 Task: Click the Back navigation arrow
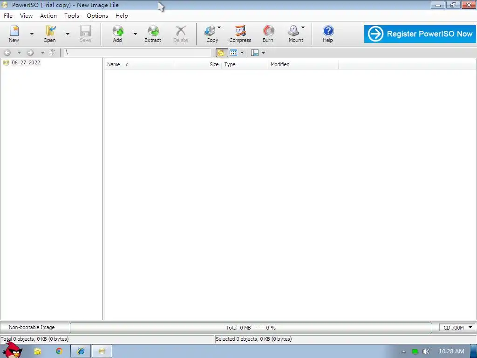point(7,53)
